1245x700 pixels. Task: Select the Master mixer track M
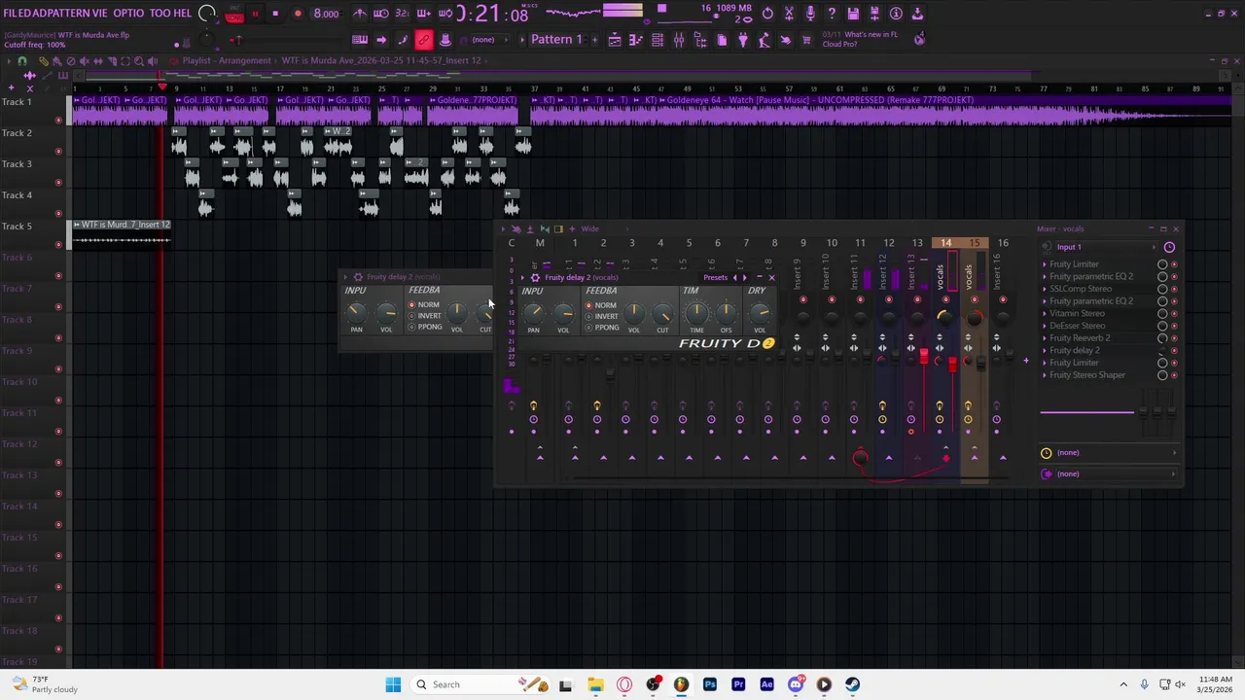click(540, 243)
